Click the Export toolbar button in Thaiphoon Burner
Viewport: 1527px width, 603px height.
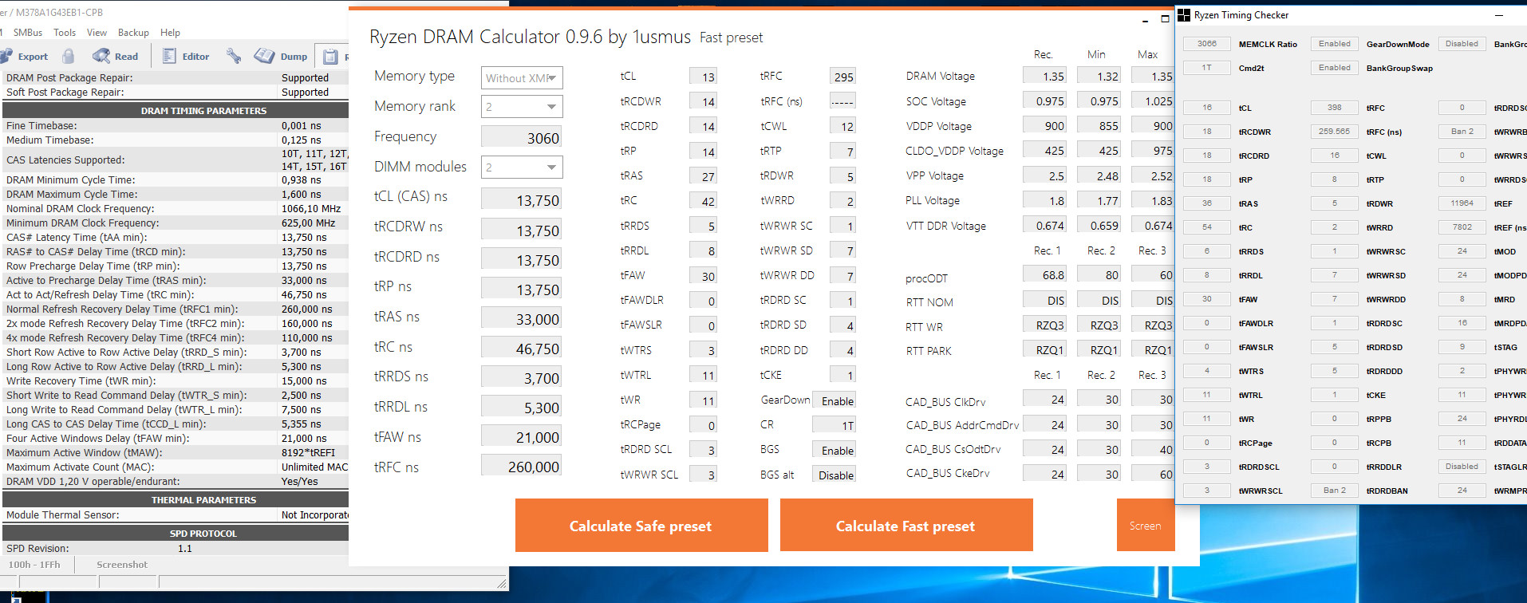(x=26, y=57)
